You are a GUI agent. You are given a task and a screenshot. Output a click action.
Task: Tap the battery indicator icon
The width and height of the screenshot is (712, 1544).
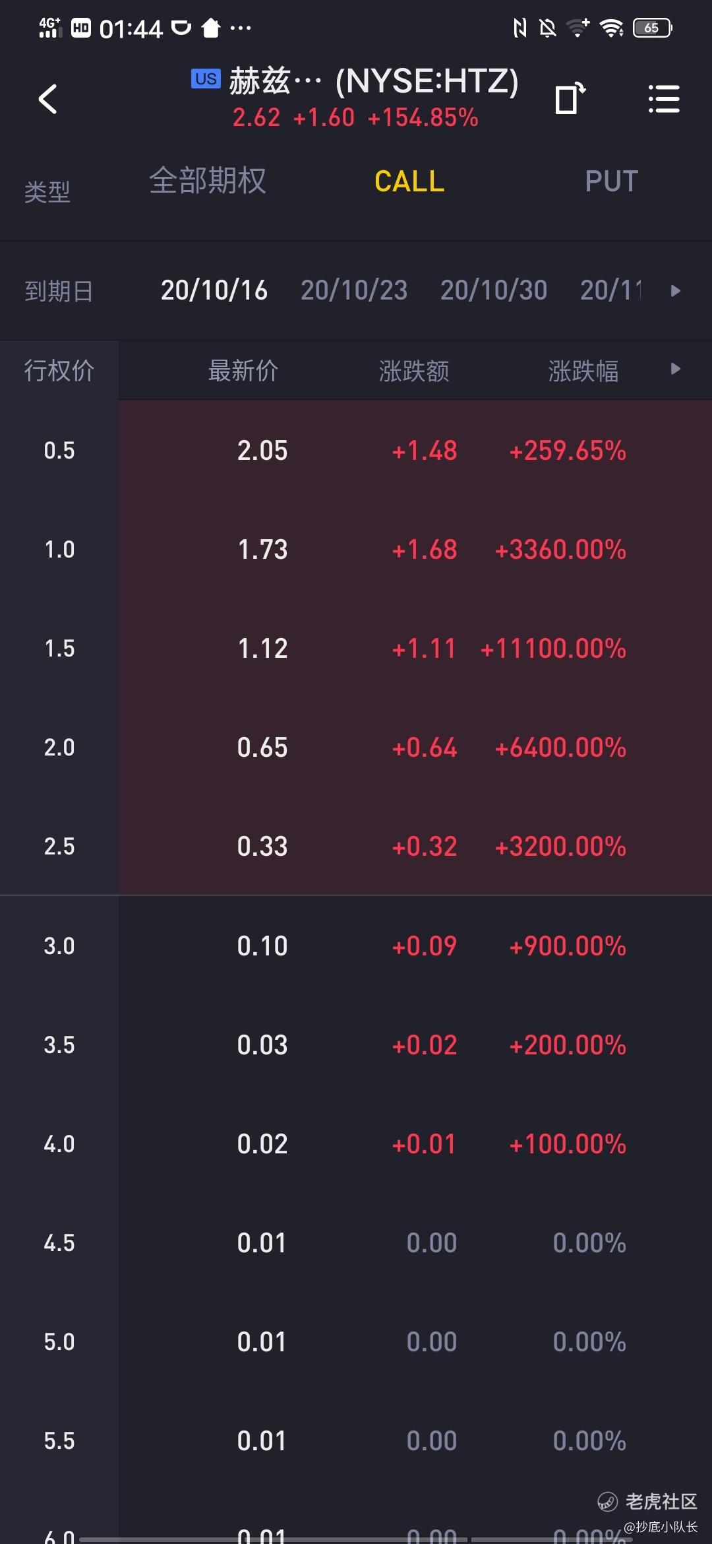tap(652, 28)
